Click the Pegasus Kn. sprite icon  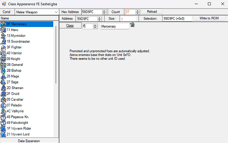point(3,117)
